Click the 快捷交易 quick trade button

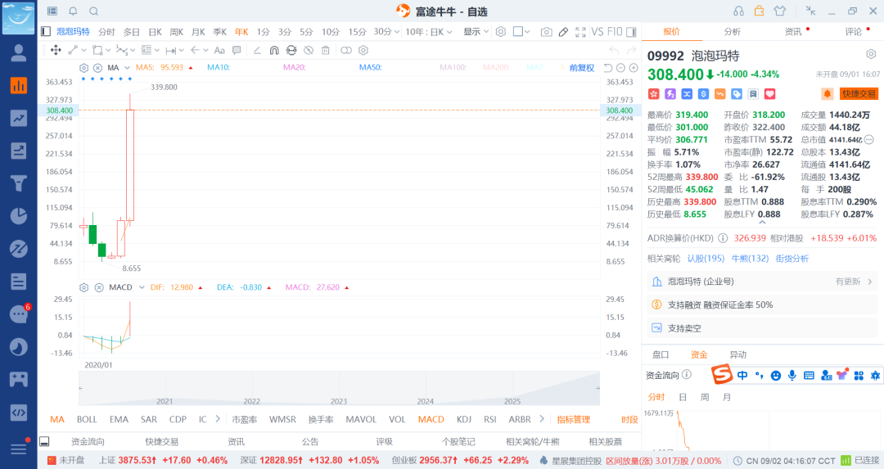click(859, 94)
